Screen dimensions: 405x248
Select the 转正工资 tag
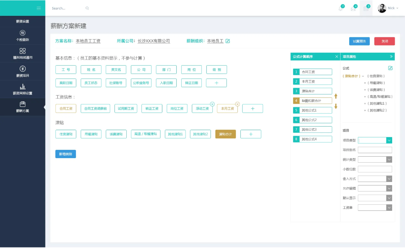click(152, 108)
